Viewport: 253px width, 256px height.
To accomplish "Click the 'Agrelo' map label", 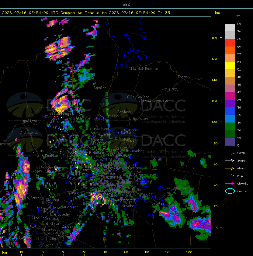I will (74, 183).
